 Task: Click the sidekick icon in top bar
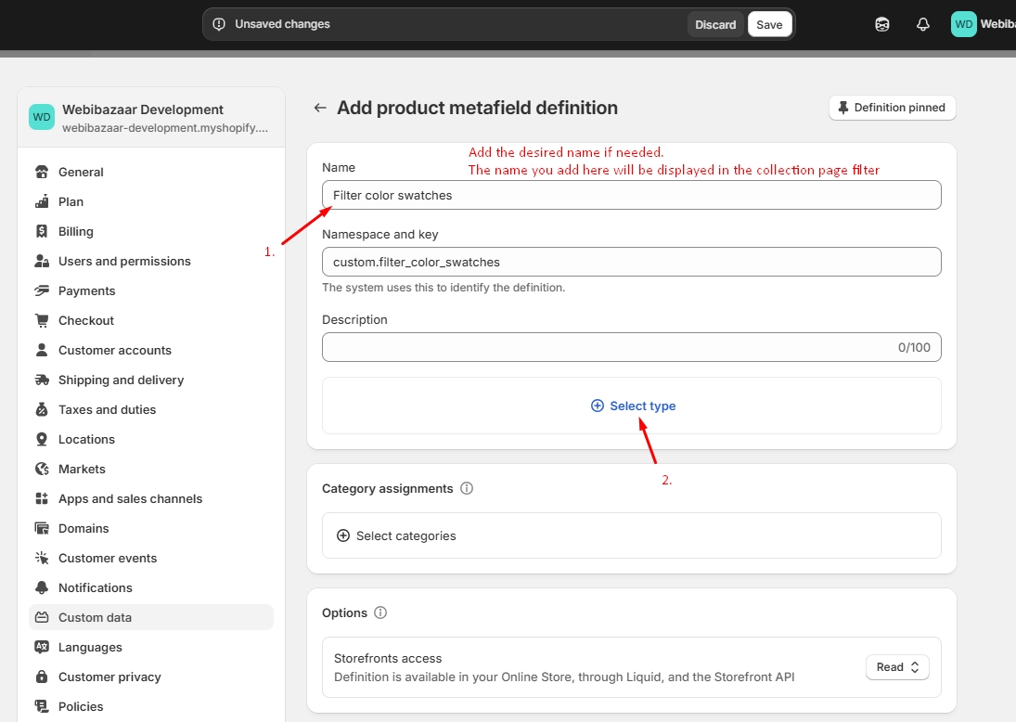[882, 25]
